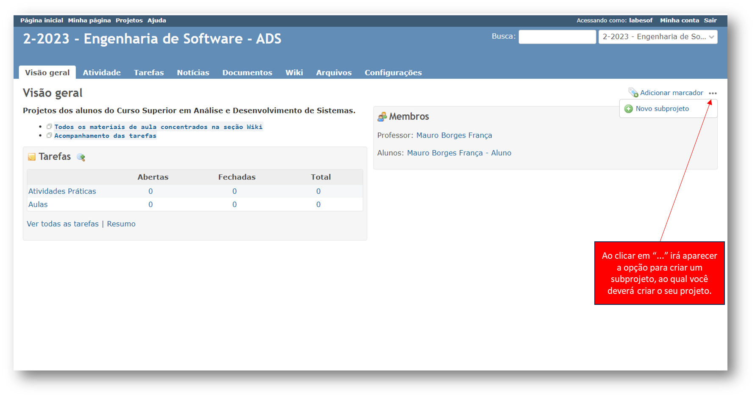Click the Membros group icon
The height and width of the screenshot is (398, 755).
pyautogui.click(x=382, y=116)
